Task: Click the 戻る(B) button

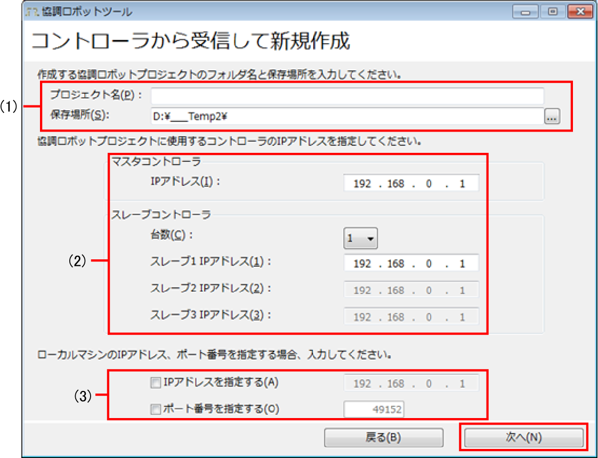Action: pyautogui.click(x=383, y=437)
